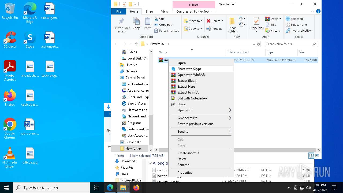The height and width of the screenshot is (193, 343).
Task: Open the File ribbon tab
Action: click(x=119, y=12)
